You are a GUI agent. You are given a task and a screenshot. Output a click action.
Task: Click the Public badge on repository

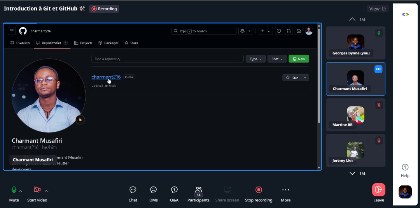(x=129, y=77)
